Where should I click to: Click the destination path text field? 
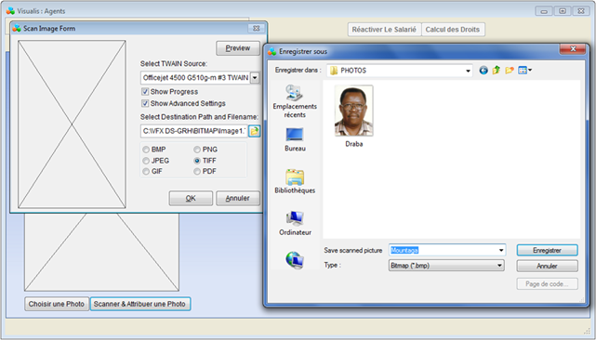pyautogui.click(x=193, y=131)
